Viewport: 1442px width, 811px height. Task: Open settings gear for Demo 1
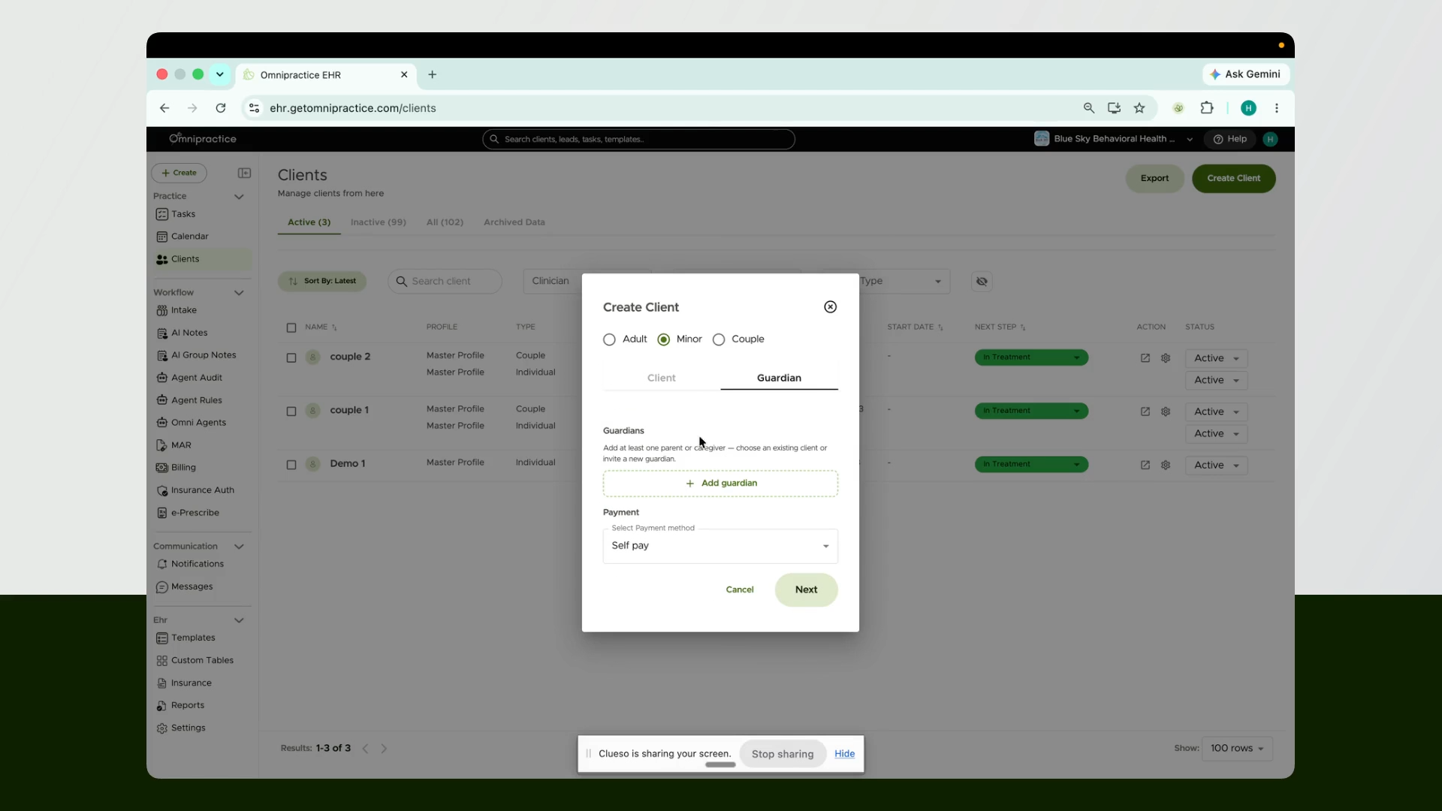[x=1166, y=465]
